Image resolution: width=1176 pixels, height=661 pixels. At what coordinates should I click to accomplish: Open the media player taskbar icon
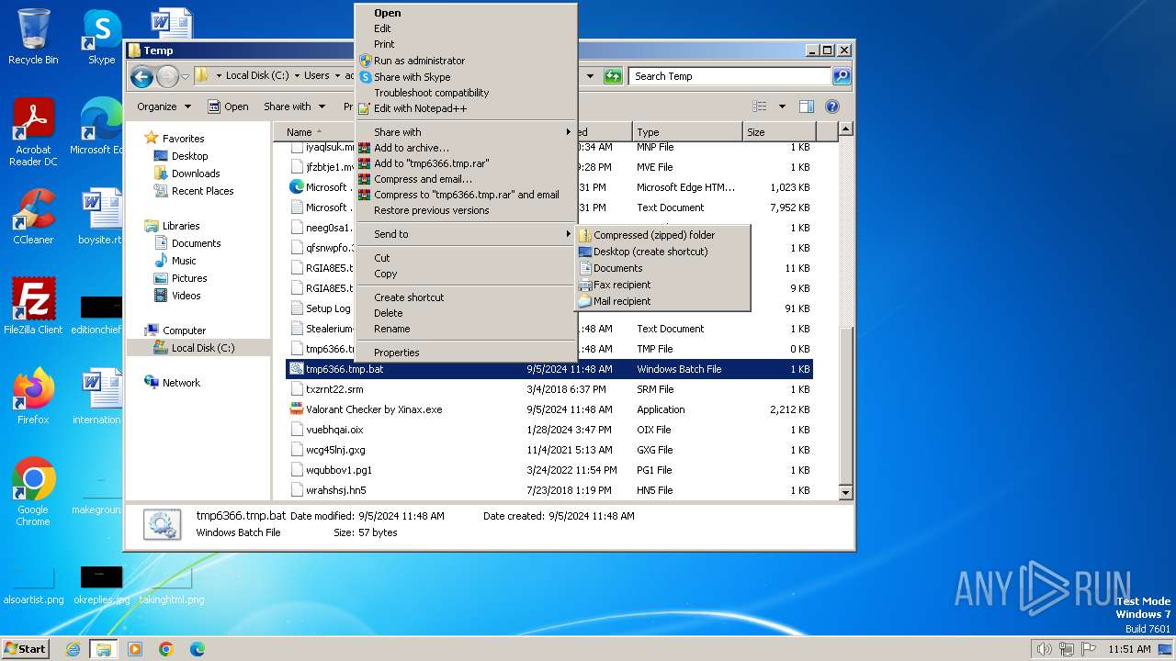tap(135, 649)
